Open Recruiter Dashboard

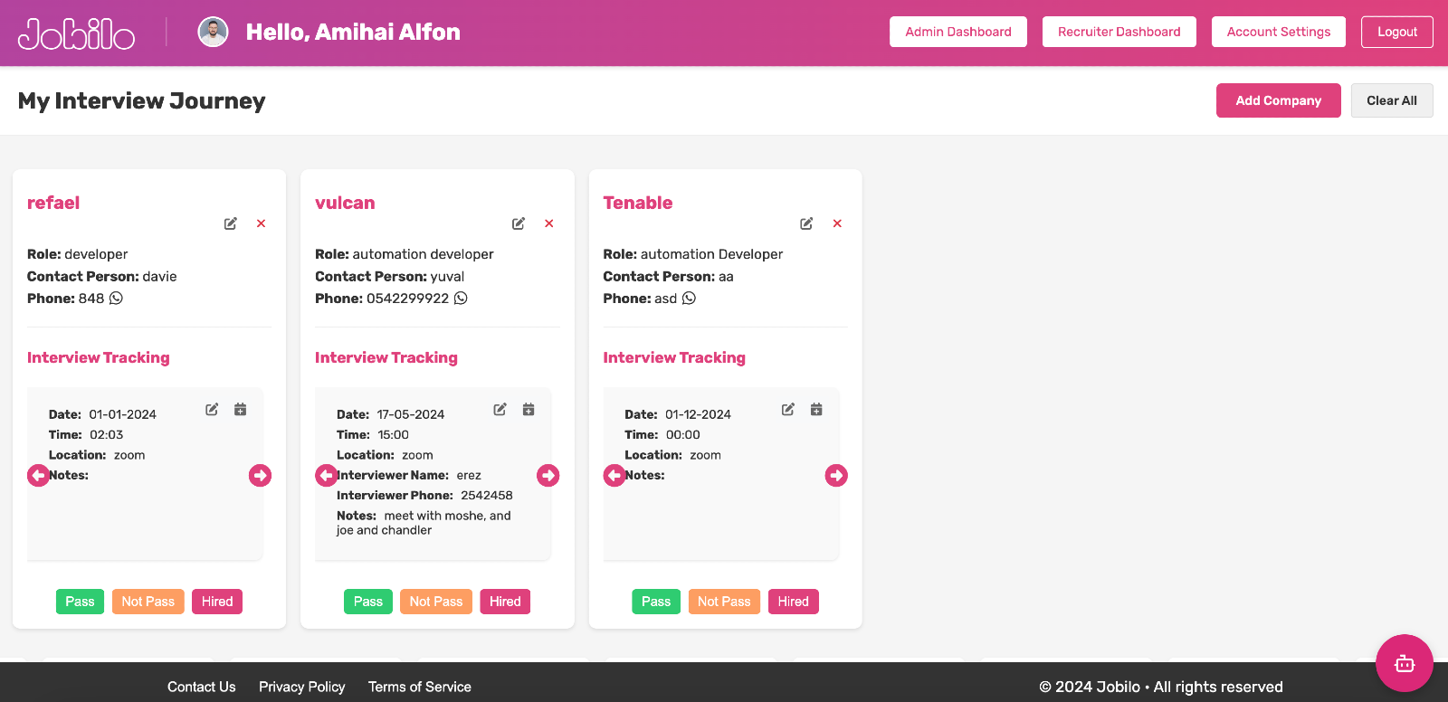(x=1119, y=32)
